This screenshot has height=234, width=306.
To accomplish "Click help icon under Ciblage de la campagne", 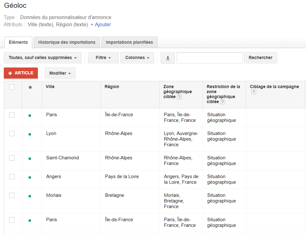I will tap(254, 92).
